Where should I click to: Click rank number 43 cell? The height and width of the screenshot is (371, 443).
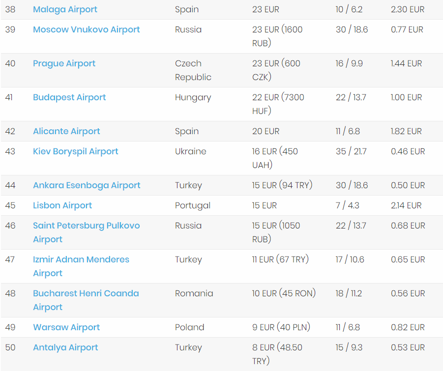[10, 151]
